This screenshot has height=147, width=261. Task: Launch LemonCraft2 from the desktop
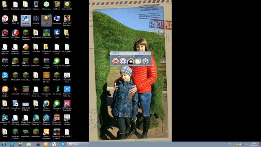tap(67, 5)
